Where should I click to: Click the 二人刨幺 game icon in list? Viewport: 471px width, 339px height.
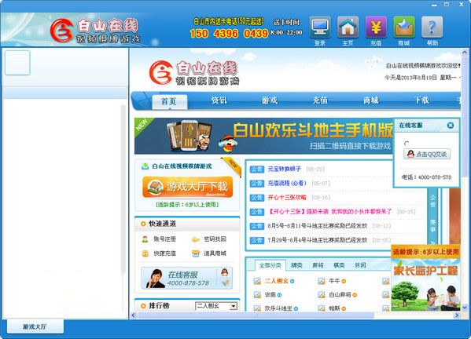pyautogui.click(x=257, y=281)
